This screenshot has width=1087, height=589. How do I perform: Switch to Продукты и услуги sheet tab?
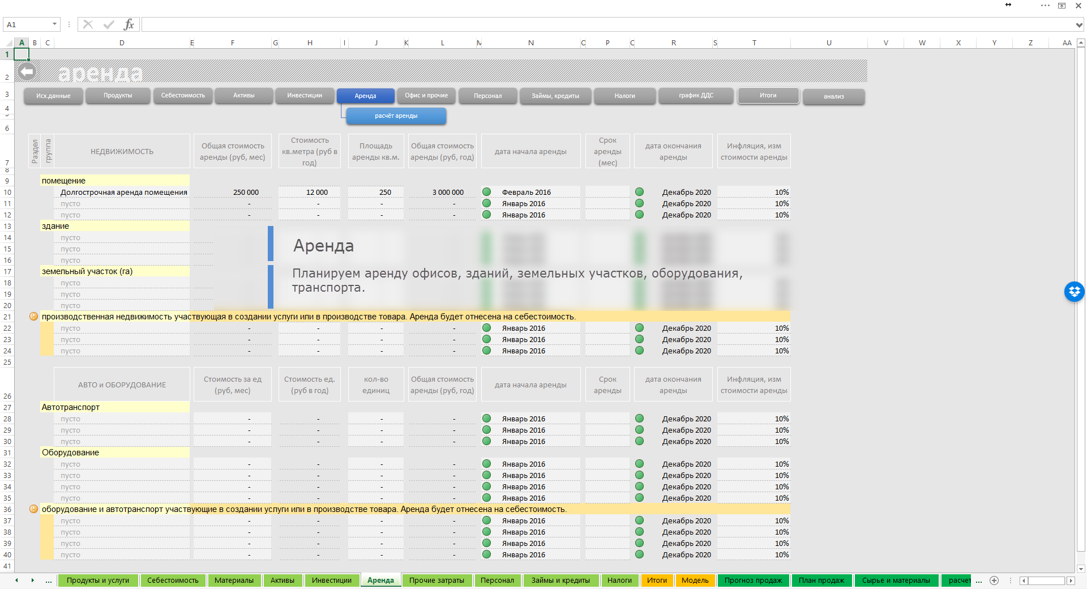(x=98, y=581)
